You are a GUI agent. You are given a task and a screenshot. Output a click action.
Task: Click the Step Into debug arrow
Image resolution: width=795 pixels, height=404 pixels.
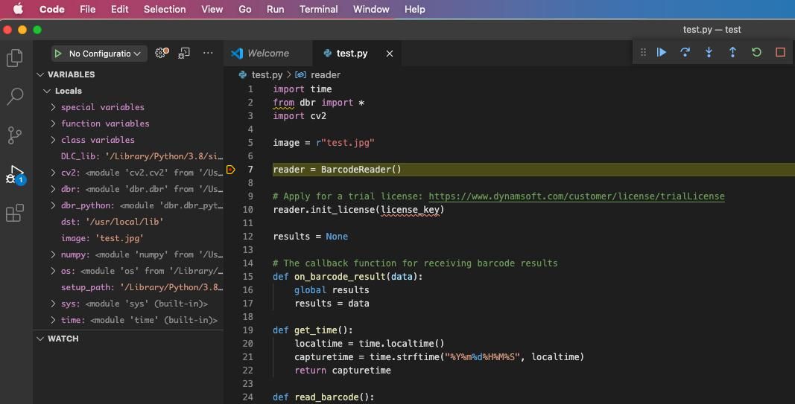[x=709, y=52]
